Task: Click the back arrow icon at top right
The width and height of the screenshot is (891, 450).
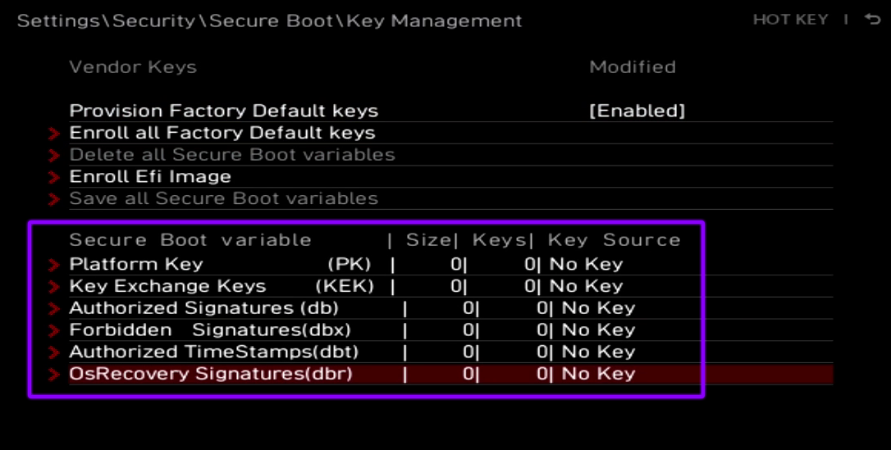Action: click(872, 19)
